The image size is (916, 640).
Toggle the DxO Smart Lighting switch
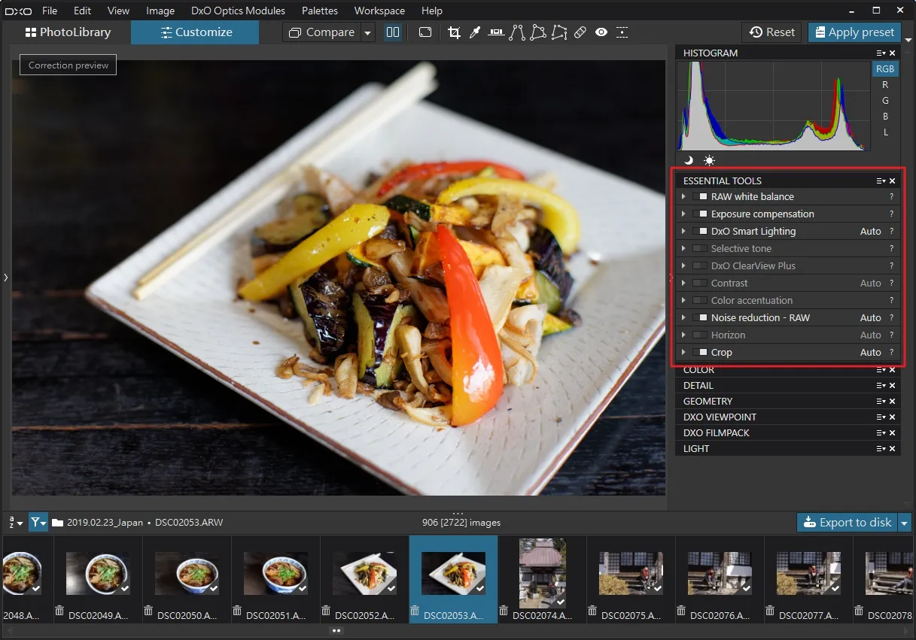coord(700,232)
